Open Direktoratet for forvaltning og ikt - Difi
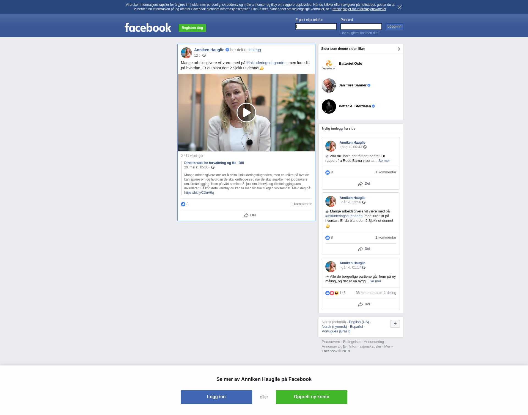This screenshot has width=528, height=415. tap(214, 163)
